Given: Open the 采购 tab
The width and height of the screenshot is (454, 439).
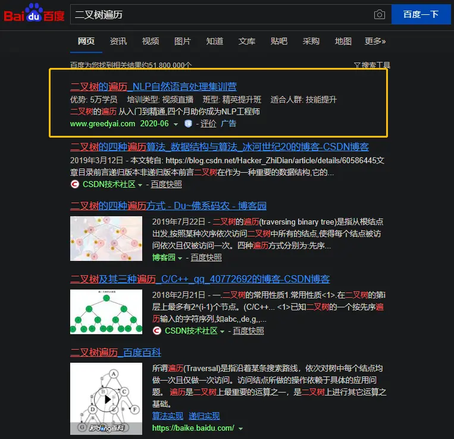Looking at the screenshot, I should [x=311, y=41].
